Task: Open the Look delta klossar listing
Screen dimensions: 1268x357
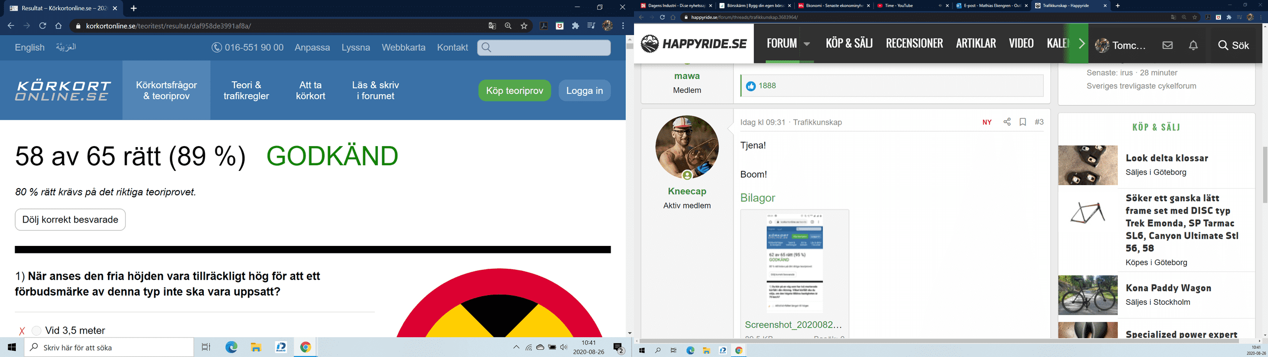Action: pos(1167,158)
